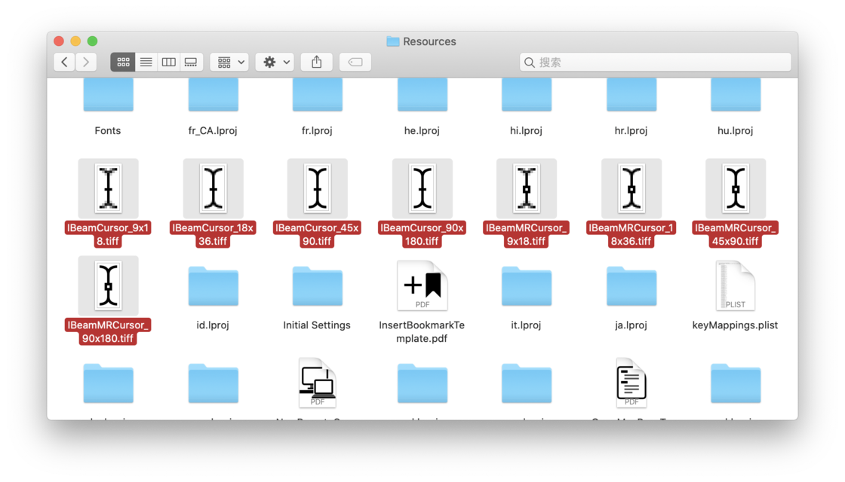
Task: Select the it.lproj folder
Action: click(527, 286)
